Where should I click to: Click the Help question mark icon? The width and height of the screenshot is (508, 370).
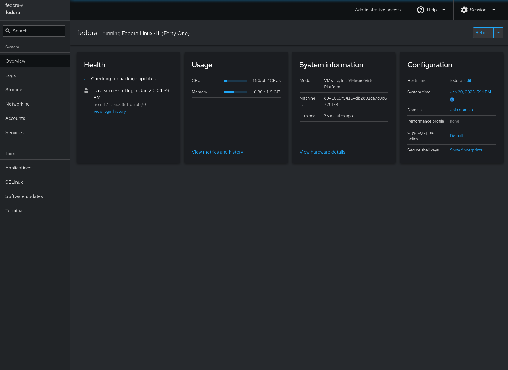tap(420, 10)
